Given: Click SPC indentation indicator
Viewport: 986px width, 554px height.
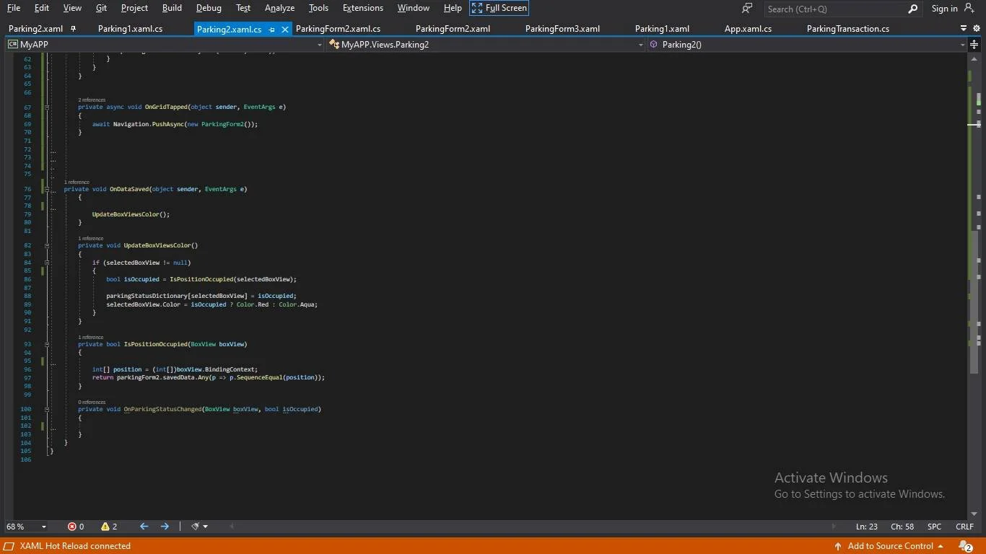Looking at the screenshot, I should 934,527.
